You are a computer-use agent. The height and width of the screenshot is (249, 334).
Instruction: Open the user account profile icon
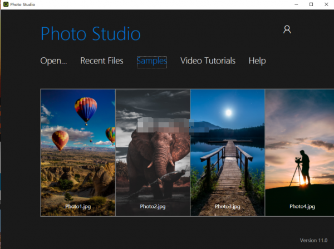tap(287, 29)
